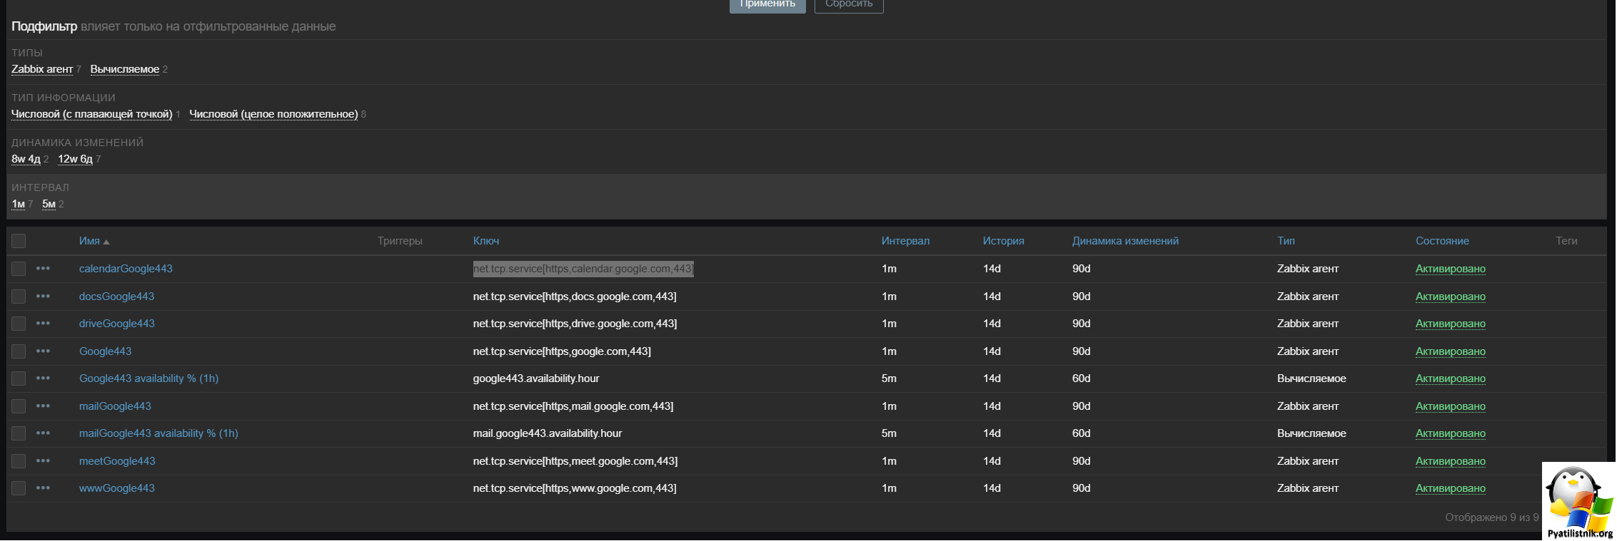Sort table by Тип column header

pyautogui.click(x=1286, y=241)
